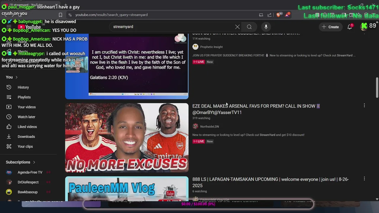The width and height of the screenshot is (379, 213).
Task: Open more actions for the EZE DEAL video
Action: pyautogui.click(x=364, y=106)
